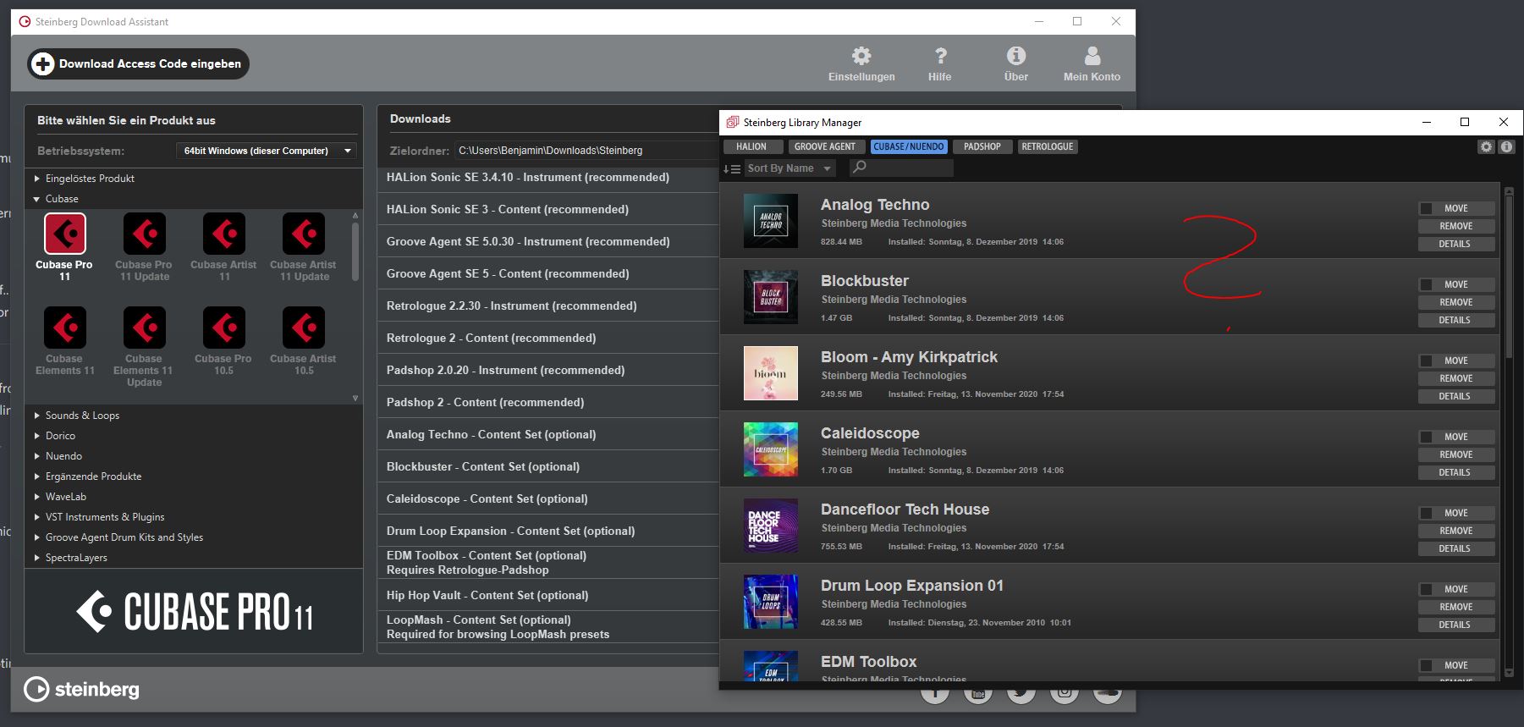The width and height of the screenshot is (1524, 727).
Task: Switch to the PADSHOP tab
Action: pyautogui.click(x=982, y=146)
